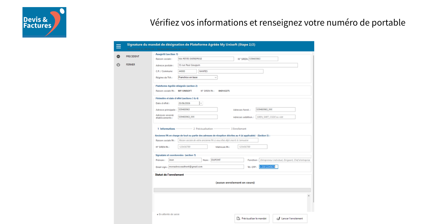This screenshot has height=224, width=428.
Task: Click the signature pen icon on Lancer l'enrolement
Action: (x=278, y=218)
